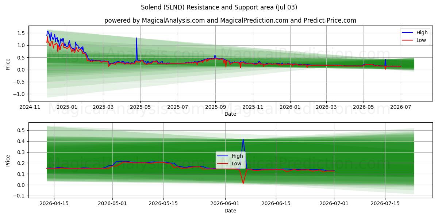The width and height of the screenshot is (438, 219).
Task: Click the '2026-07' date label on the top axis
Action: pyautogui.click(x=401, y=108)
